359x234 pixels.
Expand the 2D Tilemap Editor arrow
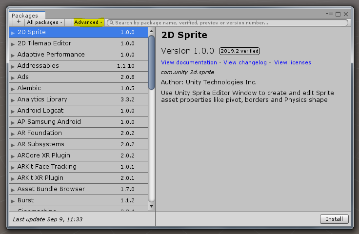coord(13,44)
